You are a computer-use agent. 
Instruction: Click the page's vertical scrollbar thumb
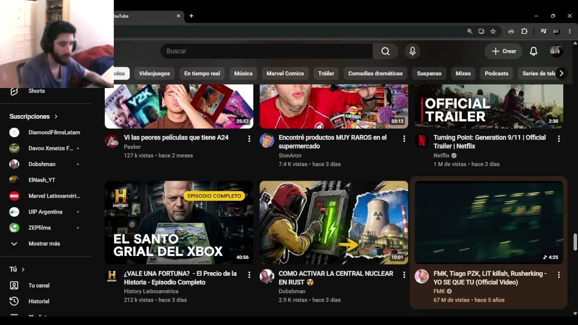[x=575, y=242]
